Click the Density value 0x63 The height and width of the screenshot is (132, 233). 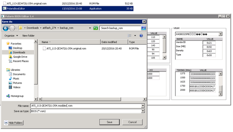[209, 51]
